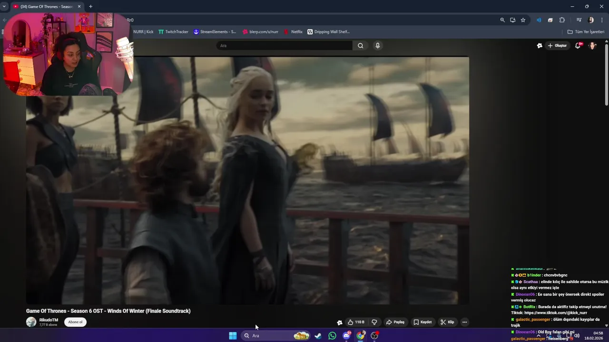The height and width of the screenshot is (342, 609).
Task: Click the BotRix username in chat
Action: pyautogui.click(x=529, y=307)
